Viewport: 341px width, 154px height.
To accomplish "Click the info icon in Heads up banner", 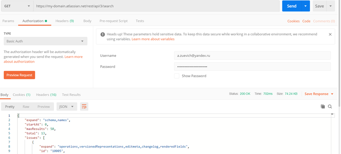I will coord(102,34).
